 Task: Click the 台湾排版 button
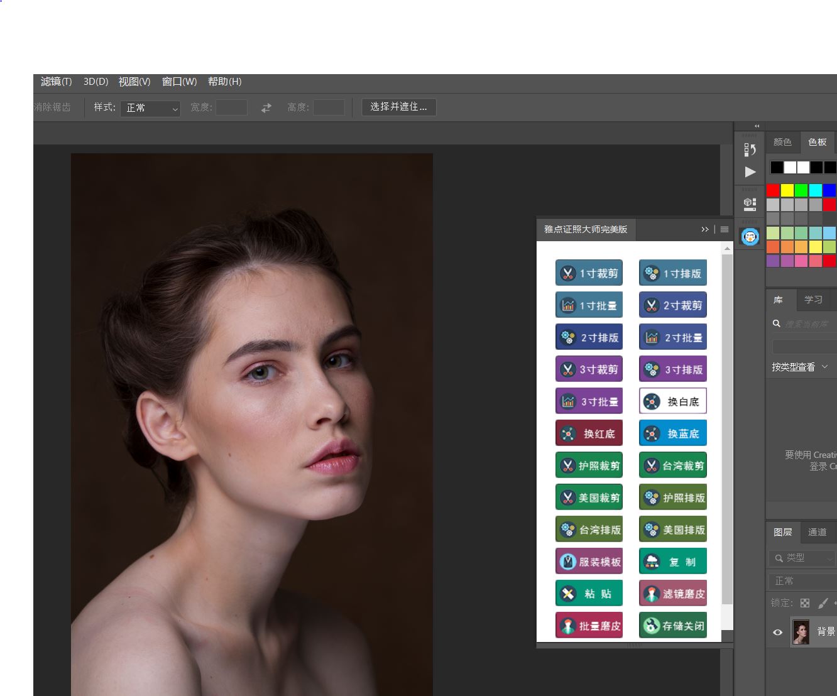589,530
